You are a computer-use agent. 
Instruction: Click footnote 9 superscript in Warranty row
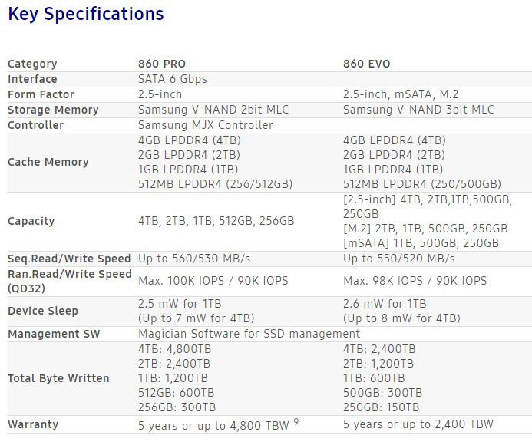(x=296, y=422)
